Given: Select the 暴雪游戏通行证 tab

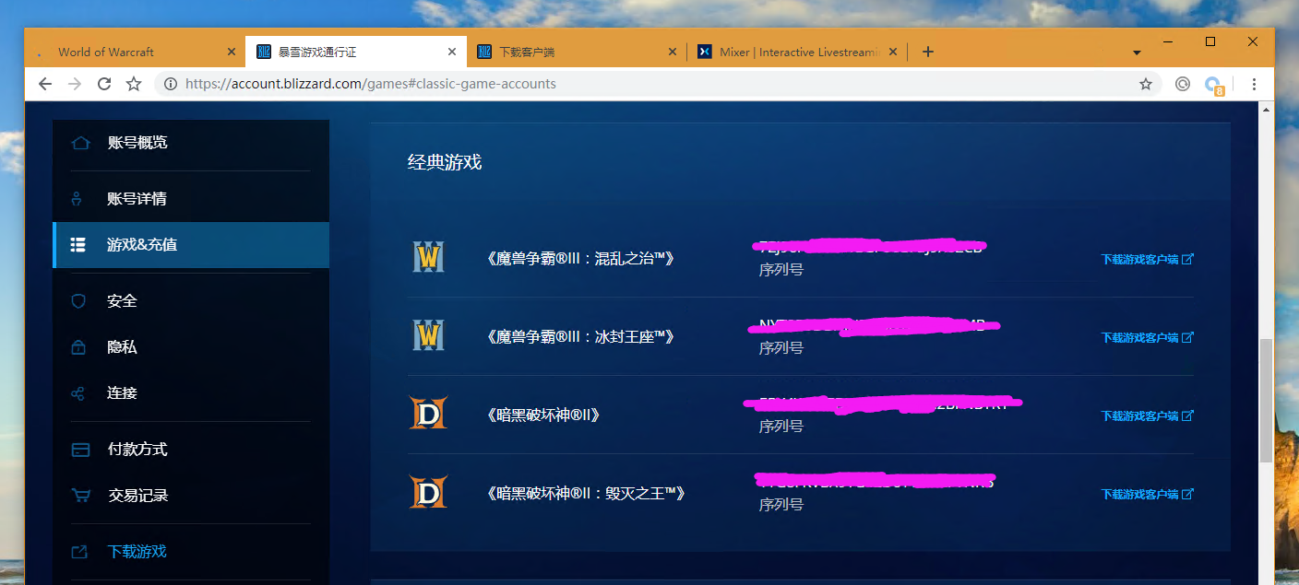Looking at the screenshot, I should [x=356, y=52].
